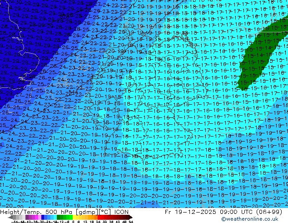
Task: Click the legend value -54 at scale start
Action: click(15, 222)
